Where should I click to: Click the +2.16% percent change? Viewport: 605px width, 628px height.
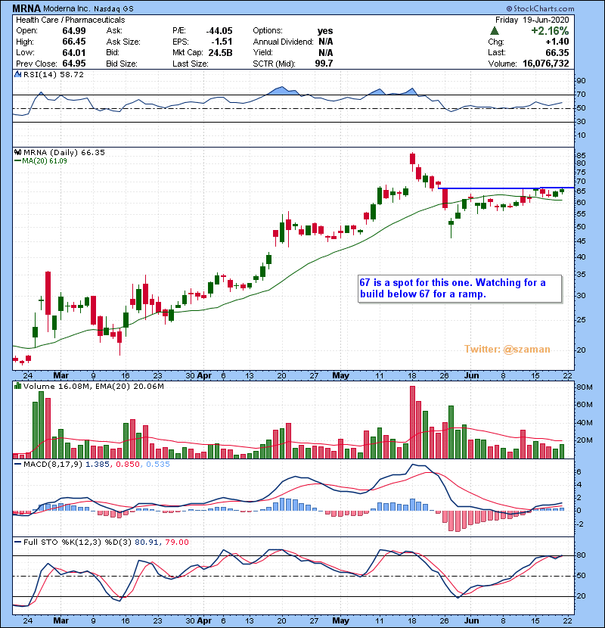coord(550,31)
